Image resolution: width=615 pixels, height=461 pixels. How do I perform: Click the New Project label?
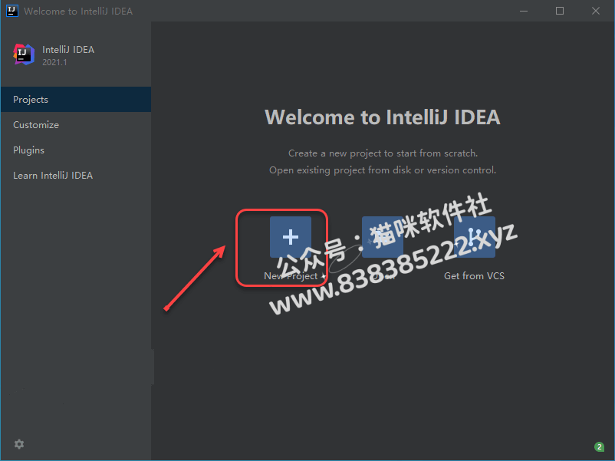[x=291, y=276]
